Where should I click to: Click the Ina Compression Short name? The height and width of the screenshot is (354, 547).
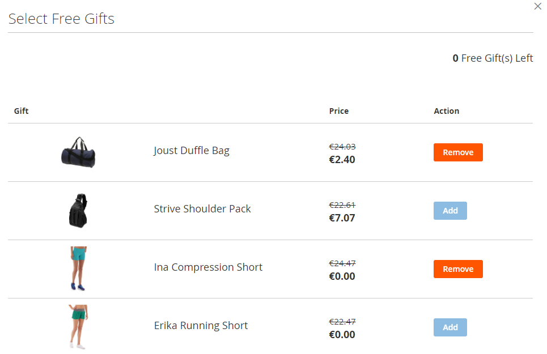coord(208,267)
